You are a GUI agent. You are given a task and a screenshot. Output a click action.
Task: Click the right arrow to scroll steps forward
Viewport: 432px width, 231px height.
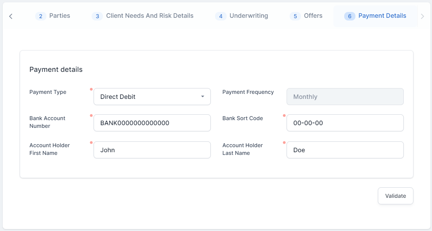click(422, 16)
